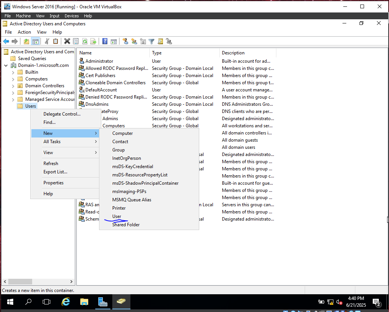The image size is (389, 312).
Task: Select Computer in New submenu
Action: pyautogui.click(x=149, y=133)
